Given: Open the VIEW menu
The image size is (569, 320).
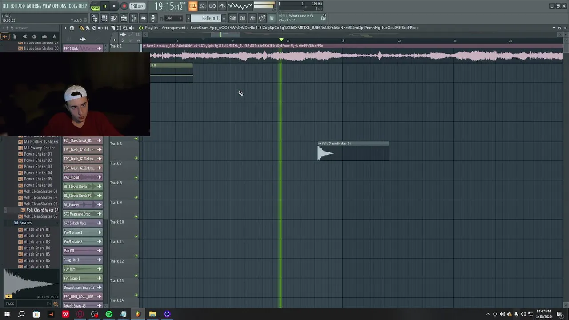Looking at the screenshot, I should coord(47,6).
